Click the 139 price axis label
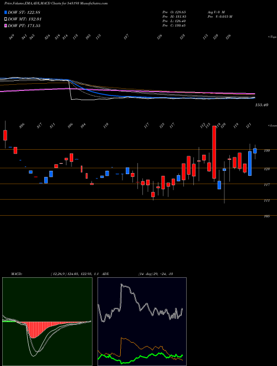This screenshot has width=277, height=366. pos(266,151)
